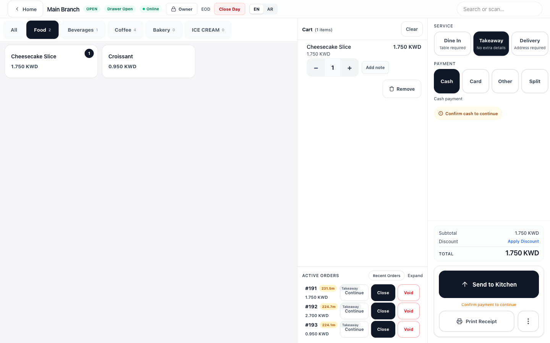Click the lock icon on the Owner button

click(x=173, y=9)
